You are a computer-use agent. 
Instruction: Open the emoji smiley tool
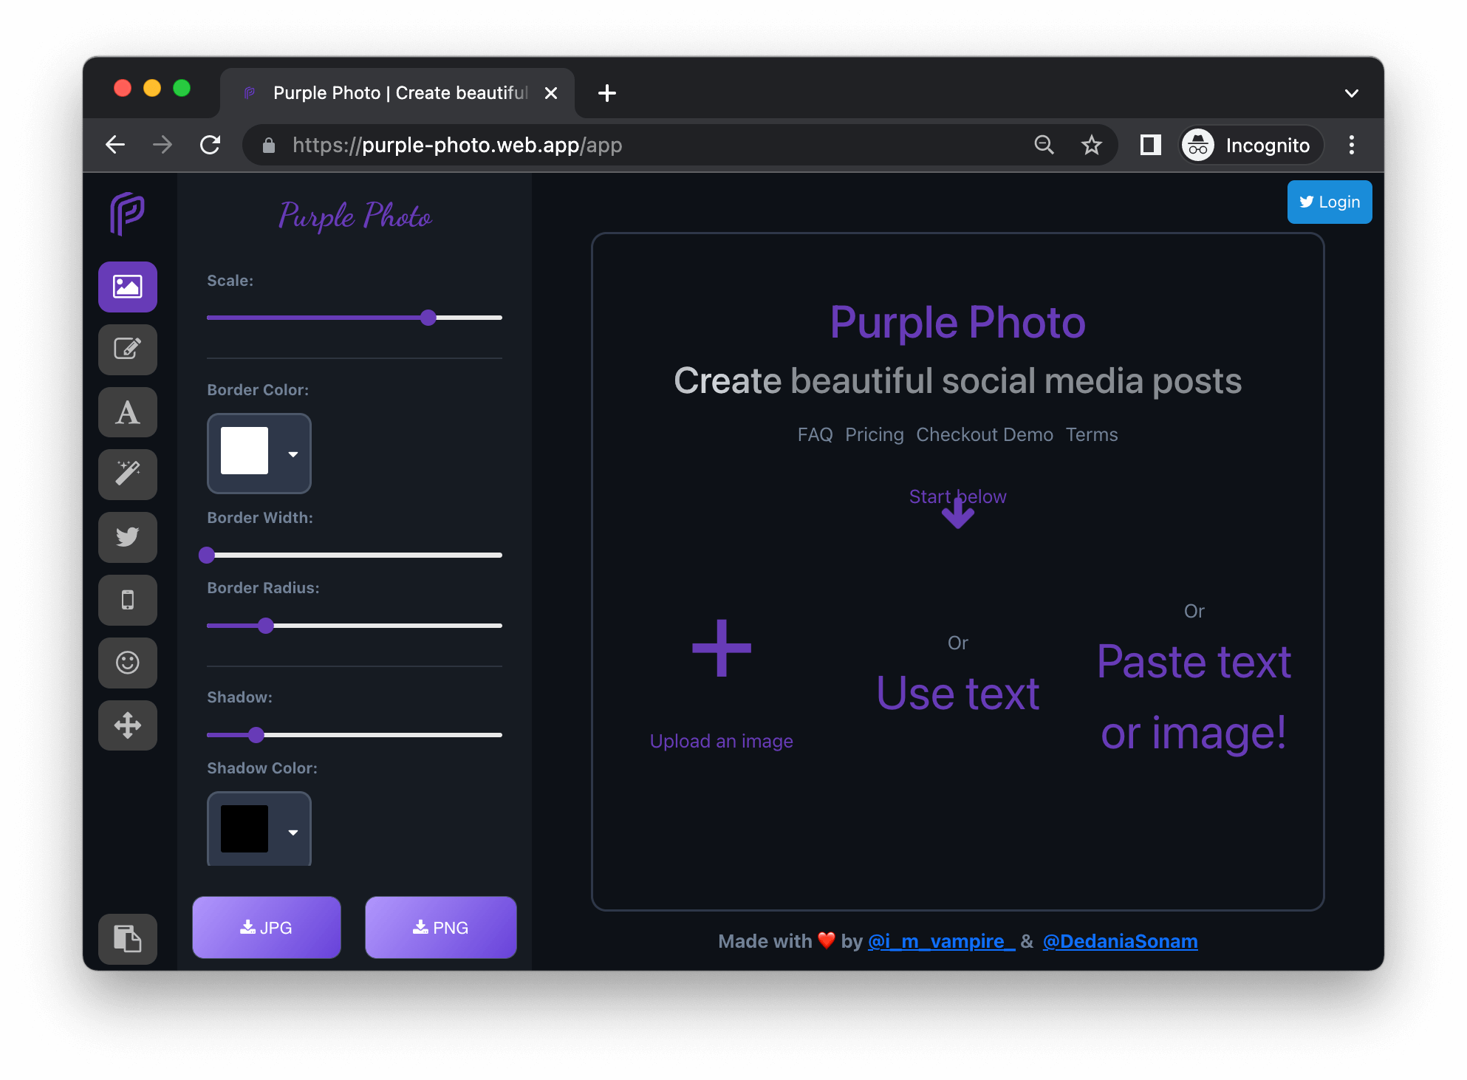pyautogui.click(x=127, y=663)
